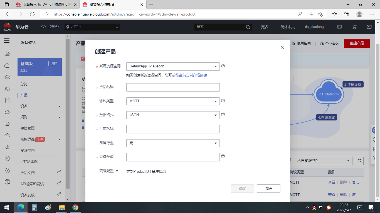
Task: Refresh the product list with the refresh icon
Action: (359, 161)
